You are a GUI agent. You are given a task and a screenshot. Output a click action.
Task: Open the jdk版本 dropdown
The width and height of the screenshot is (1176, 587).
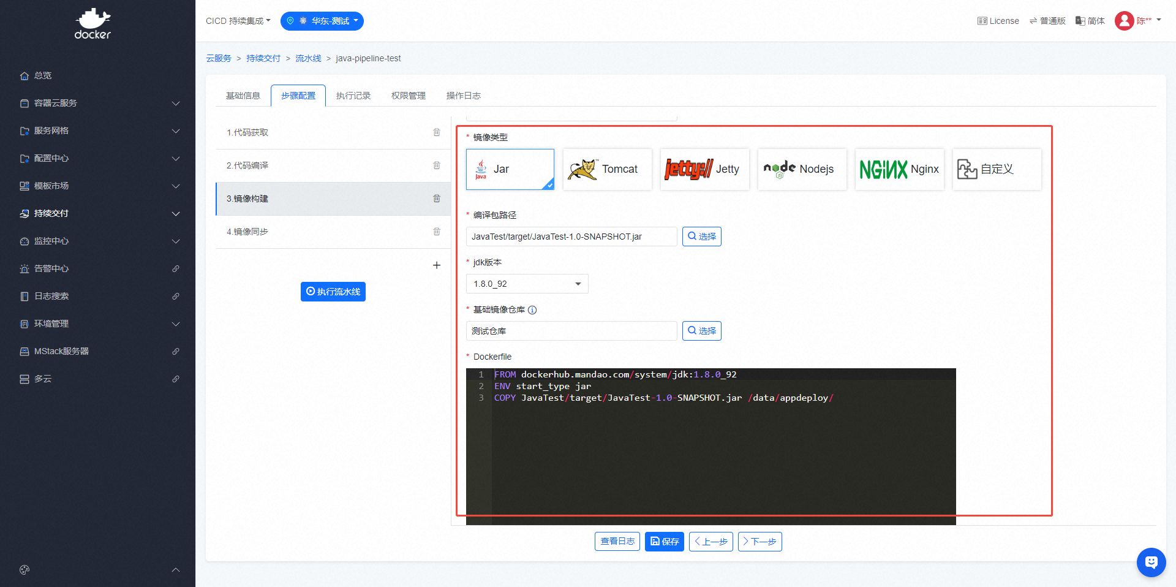click(527, 284)
